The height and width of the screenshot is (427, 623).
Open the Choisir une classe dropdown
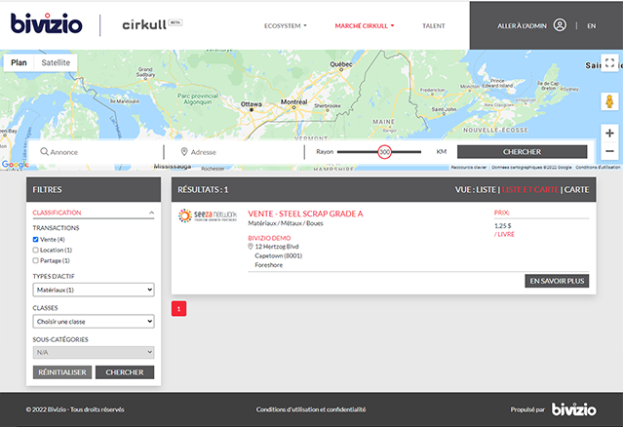click(94, 321)
